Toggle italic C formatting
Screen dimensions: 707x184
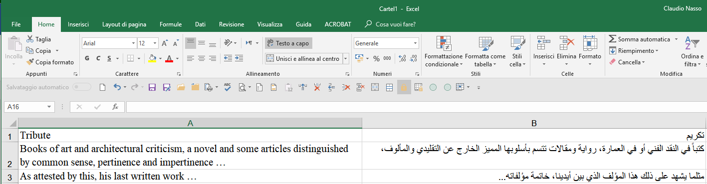point(98,58)
